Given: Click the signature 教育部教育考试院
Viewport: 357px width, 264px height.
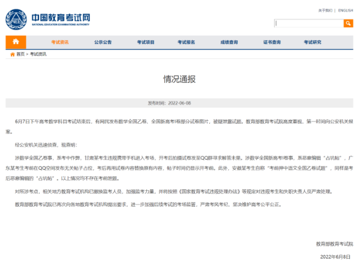Looking at the screenshot, I should 334,244.
